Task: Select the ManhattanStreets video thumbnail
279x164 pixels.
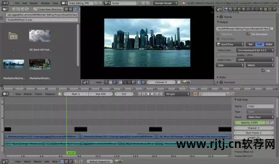Action: tap(40, 64)
